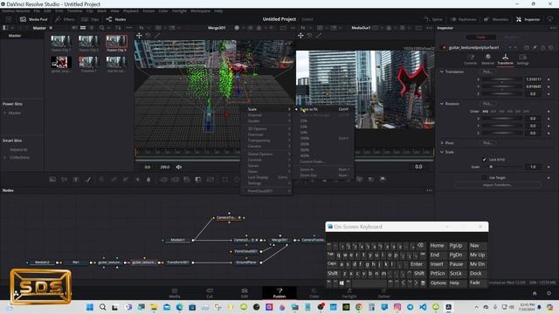This screenshot has width=559, height=314.
Task: Toggle keyframe dot for Rotation Z
Action: [549, 133]
